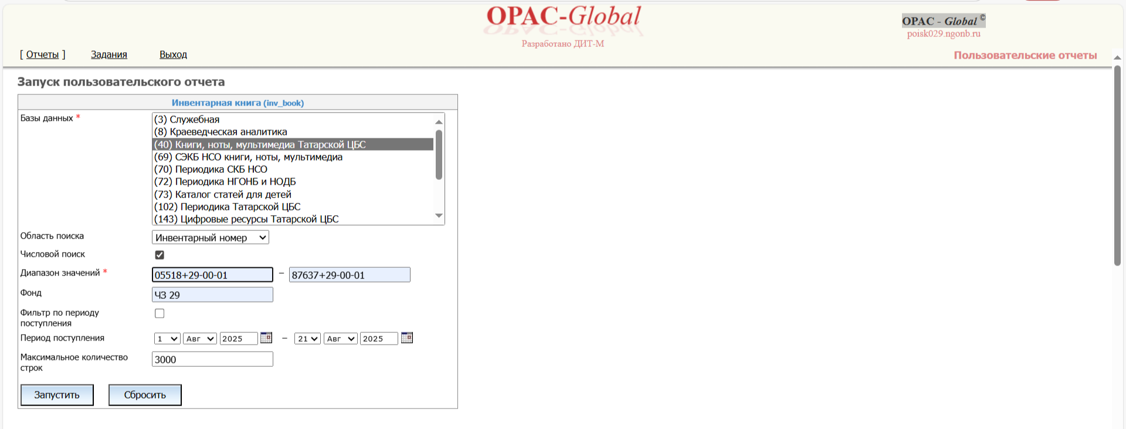Open the start day dropdown showing 1
This screenshot has height=429, width=1126.
pos(167,339)
